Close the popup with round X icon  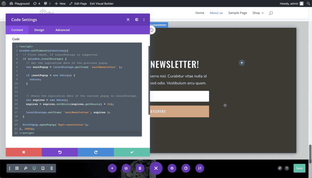[152, 30]
